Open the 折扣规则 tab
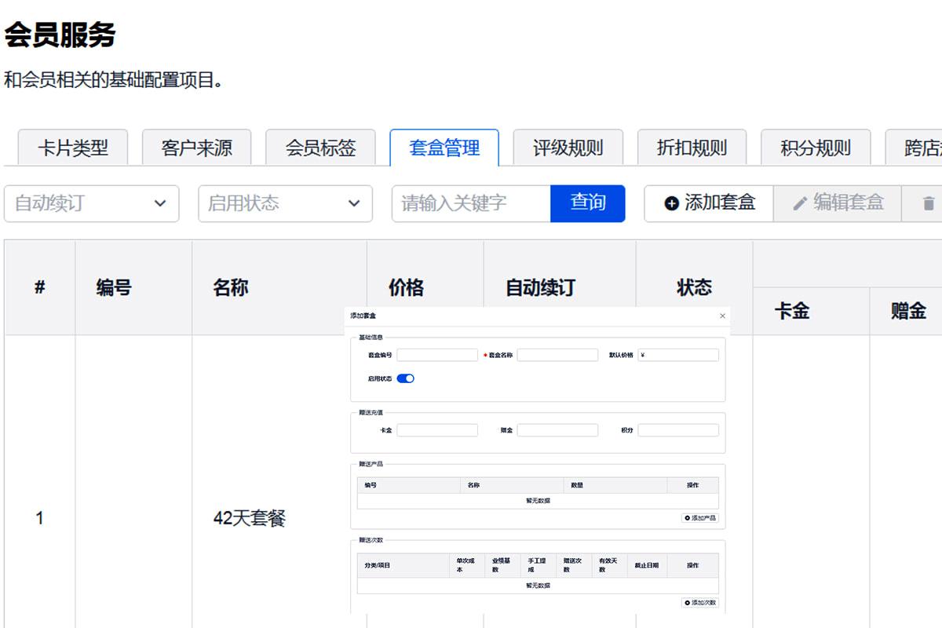Screen dimensions: 942x628 [x=692, y=148]
